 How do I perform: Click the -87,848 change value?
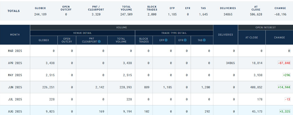tap(284, 63)
